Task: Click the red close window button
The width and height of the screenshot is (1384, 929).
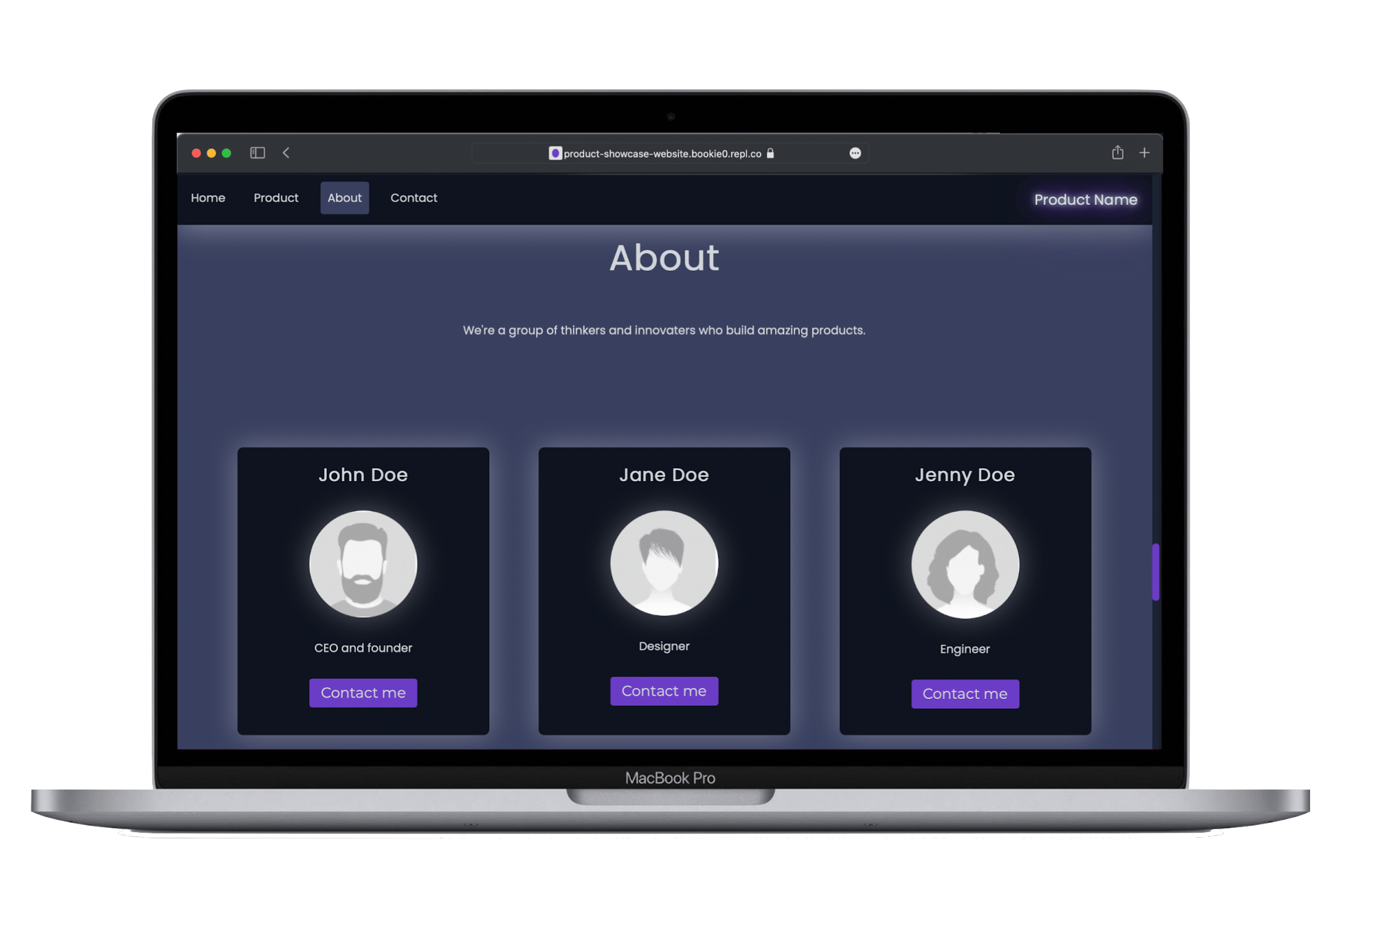Action: pos(196,153)
